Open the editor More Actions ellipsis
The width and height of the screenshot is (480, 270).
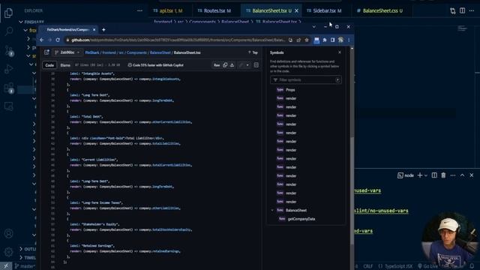pyautogui.click(x=472, y=10)
